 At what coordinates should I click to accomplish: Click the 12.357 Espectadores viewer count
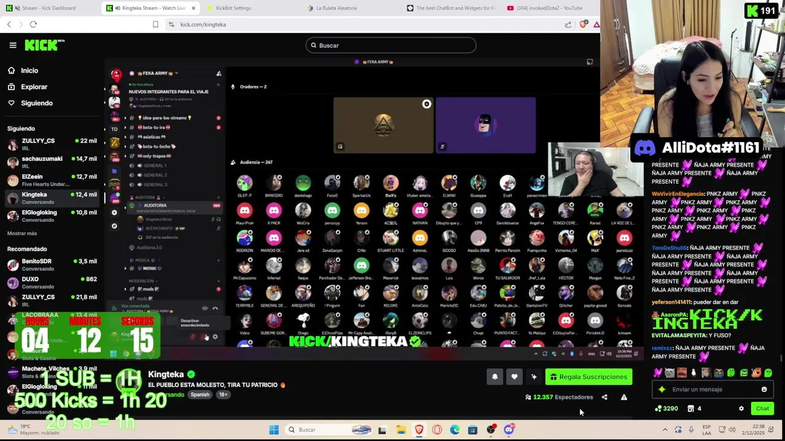coord(559,397)
